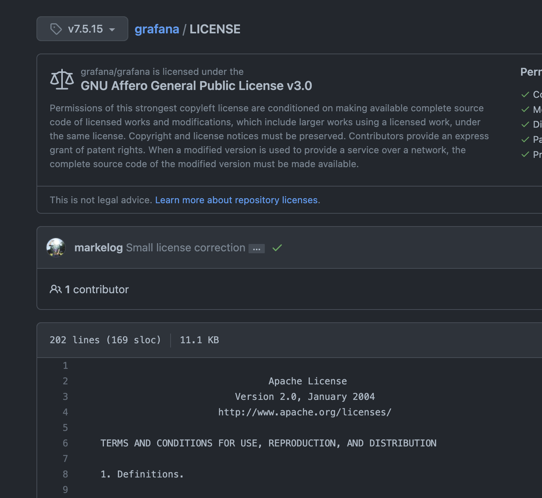The image size is (542, 498).
Task: Click the apache.org/licenses URL line
Action: (305, 412)
